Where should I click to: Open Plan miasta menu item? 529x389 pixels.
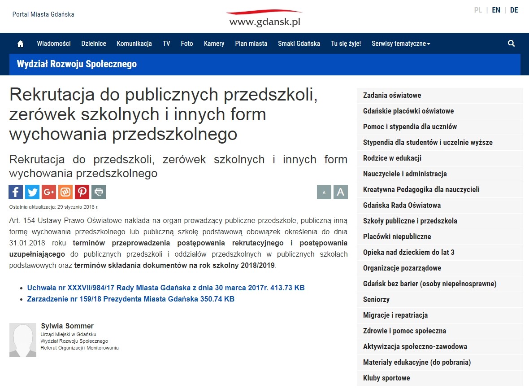click(x=251, y=44)
